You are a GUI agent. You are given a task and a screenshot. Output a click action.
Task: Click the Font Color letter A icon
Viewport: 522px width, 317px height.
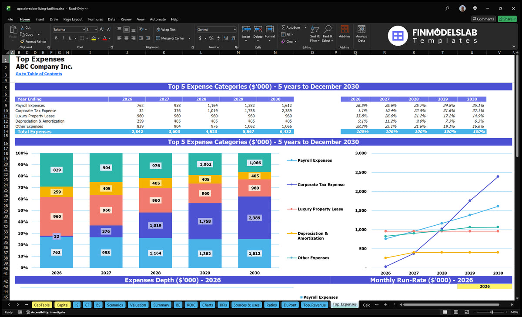coord(104,38)
